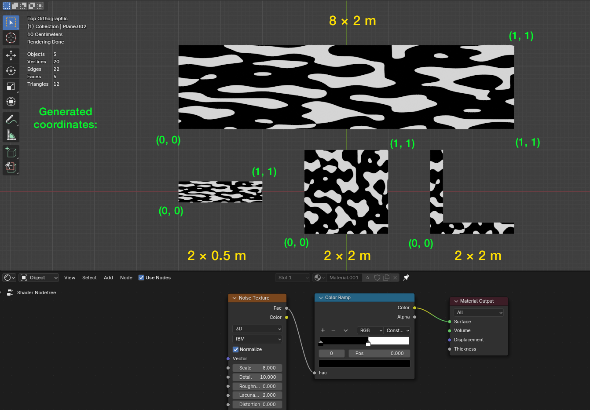
Task: Set selection mode to Set New
Action: tap(7, 6)
